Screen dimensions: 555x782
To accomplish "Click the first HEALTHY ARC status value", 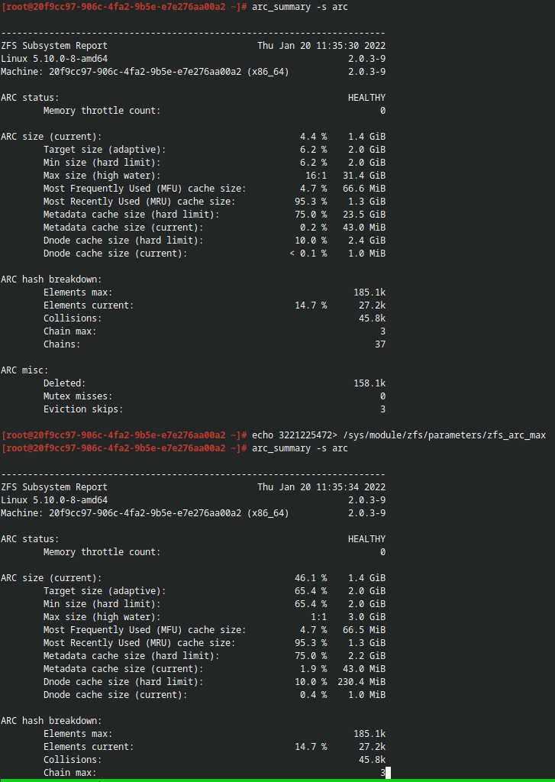I will (366, 98).
